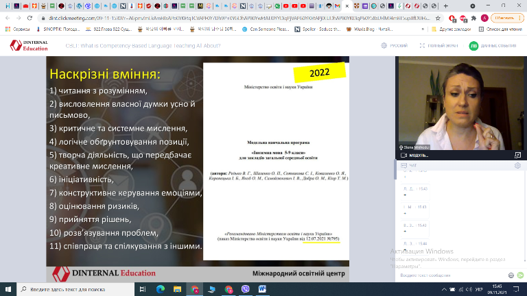Open Microsoft Word from the taskbar

(263, 289)
